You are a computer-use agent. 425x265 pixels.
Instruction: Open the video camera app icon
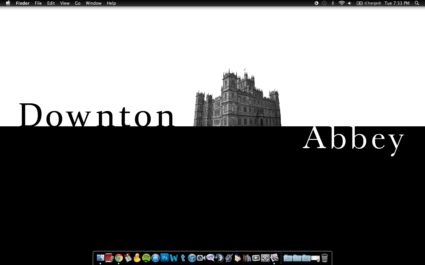pyautogui.click(x=201, y=258)
